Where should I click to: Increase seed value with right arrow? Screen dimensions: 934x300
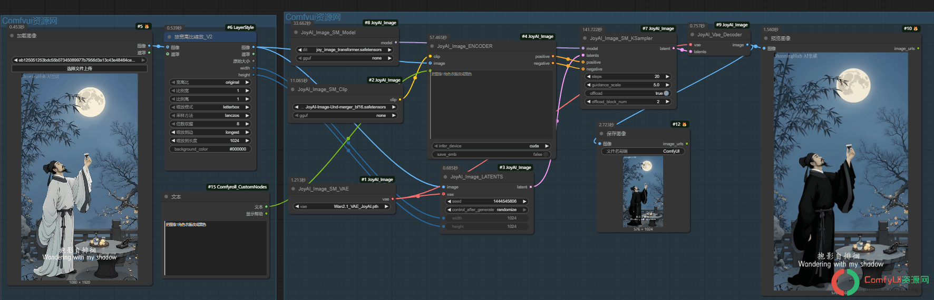tap(524, 201)
